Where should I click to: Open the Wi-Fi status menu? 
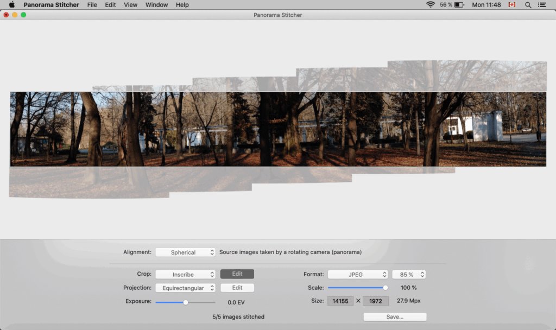[431, 5]
